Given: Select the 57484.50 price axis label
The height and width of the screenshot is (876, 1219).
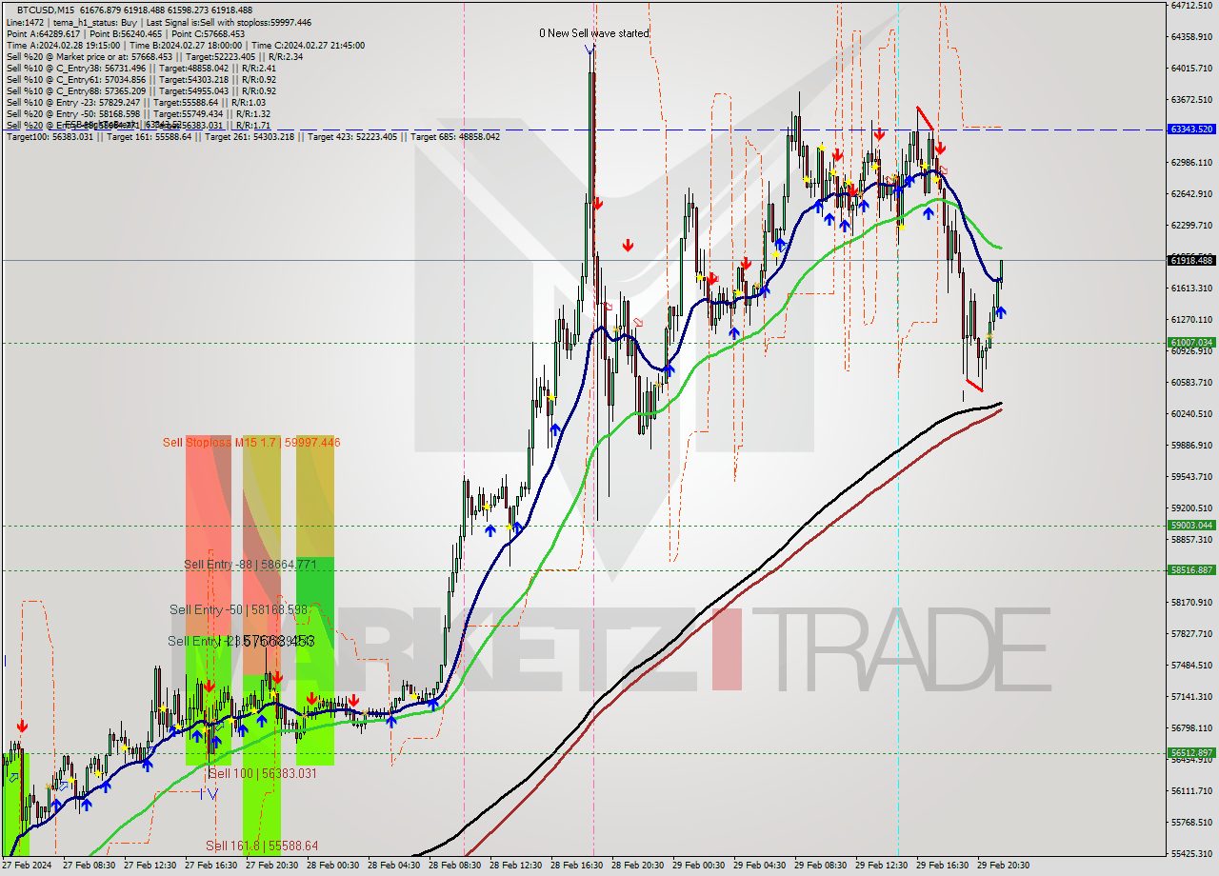Looking at the screenshot, I should click(x=1190, y=665).
